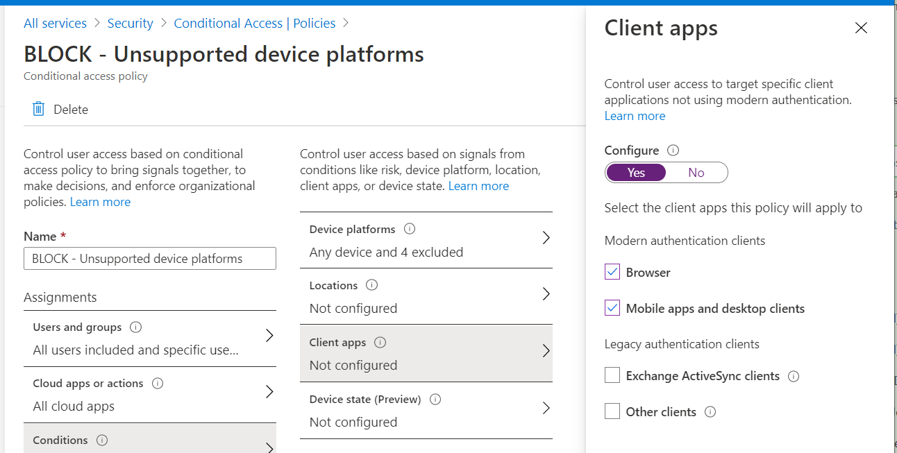Click info icon beside Cloud apps or actions
897x453 pixels.
click(x=158, y=384)
